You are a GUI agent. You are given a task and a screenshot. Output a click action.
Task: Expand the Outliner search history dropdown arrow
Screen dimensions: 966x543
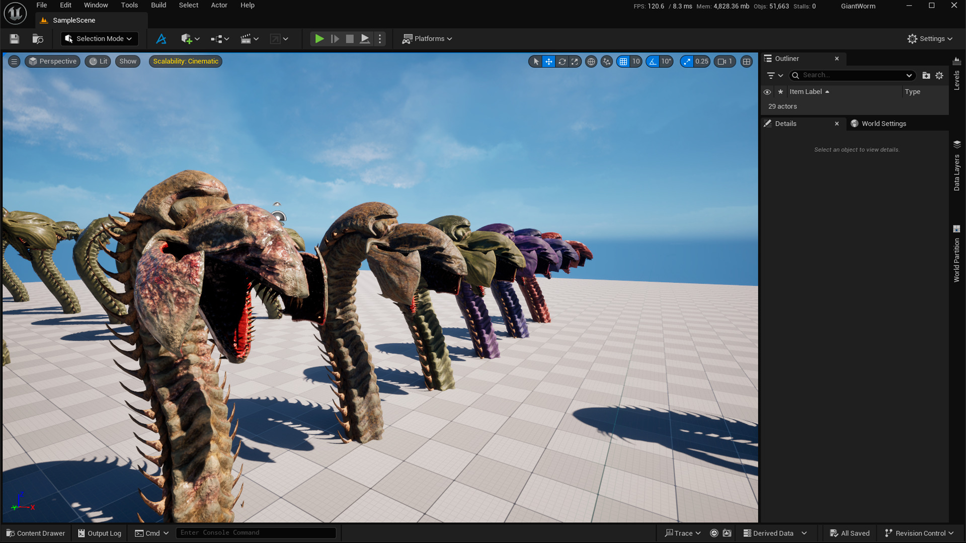(x=909, y=75)
